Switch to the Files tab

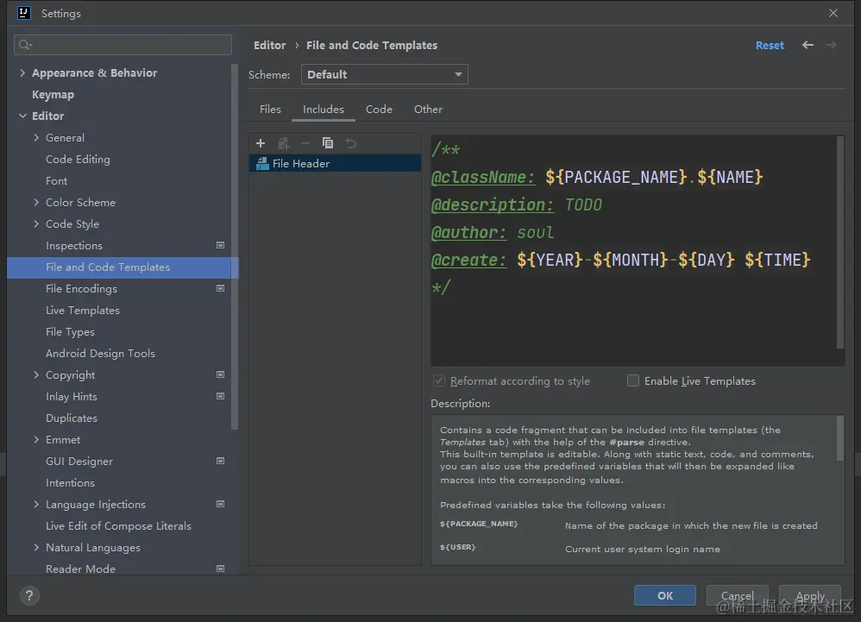coord(270,110)
